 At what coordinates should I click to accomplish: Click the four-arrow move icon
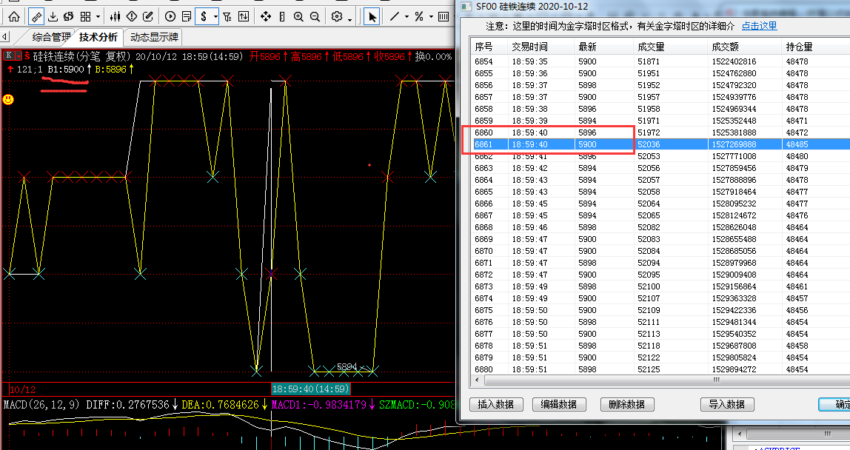click(x=266, y=16)
